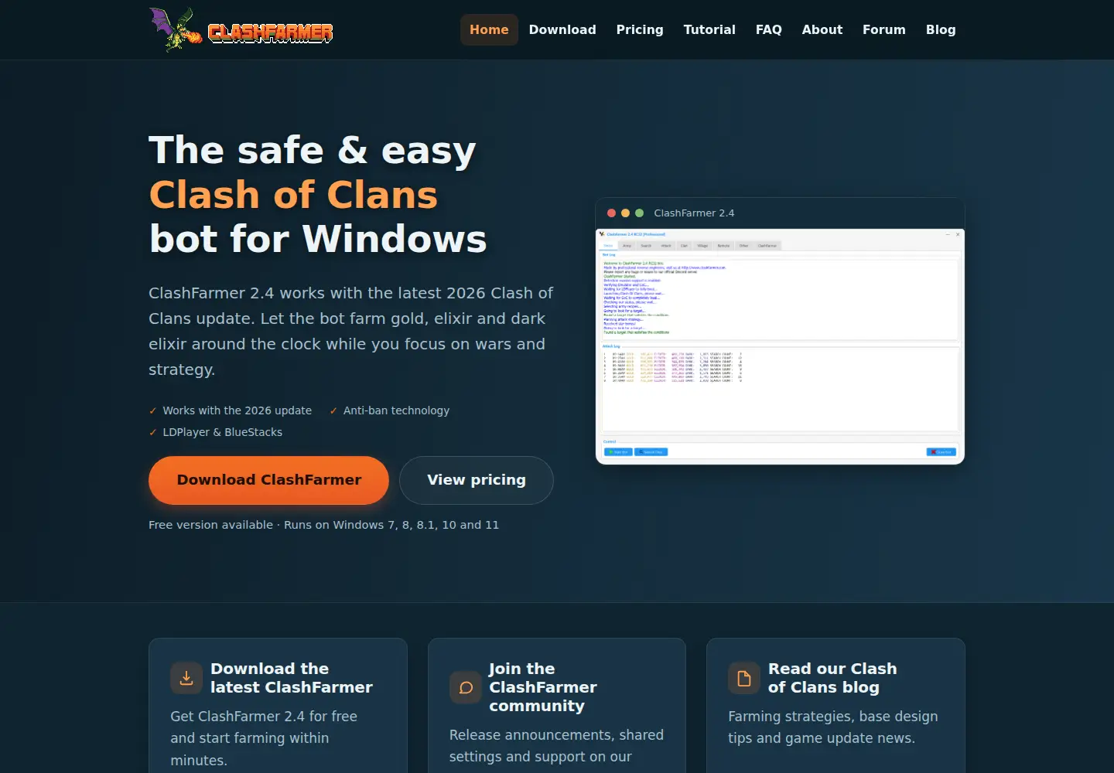Select About in the navigation bar
1114x773 pixels.
pyautogui.click(x=822, y=29)
